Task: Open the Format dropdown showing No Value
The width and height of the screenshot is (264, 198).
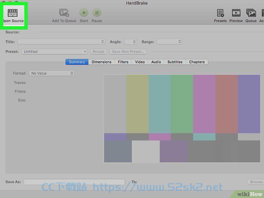Action: tap(51, 73)
